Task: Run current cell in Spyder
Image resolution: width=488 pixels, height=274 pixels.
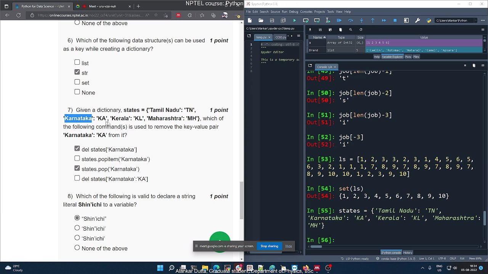Action: (x=306, y=21)
